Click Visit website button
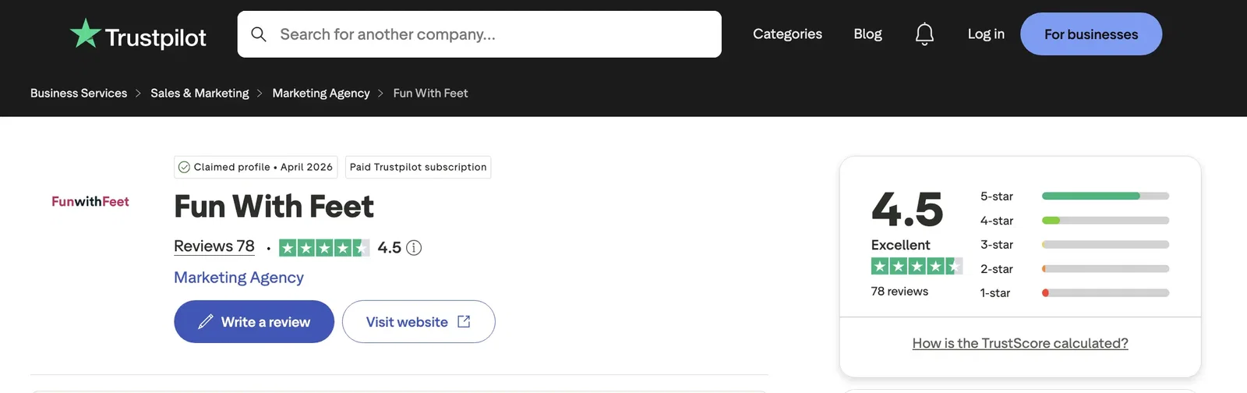The image size is (1247, 393). pyautogui.click(x=419, y=322)
